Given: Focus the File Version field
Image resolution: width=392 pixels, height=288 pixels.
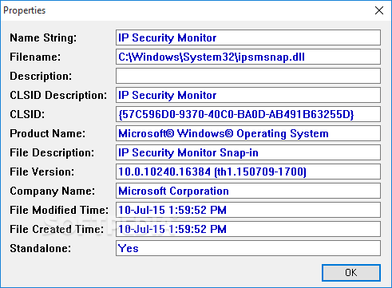Looking at the screenshot, I should pos(248,172).
